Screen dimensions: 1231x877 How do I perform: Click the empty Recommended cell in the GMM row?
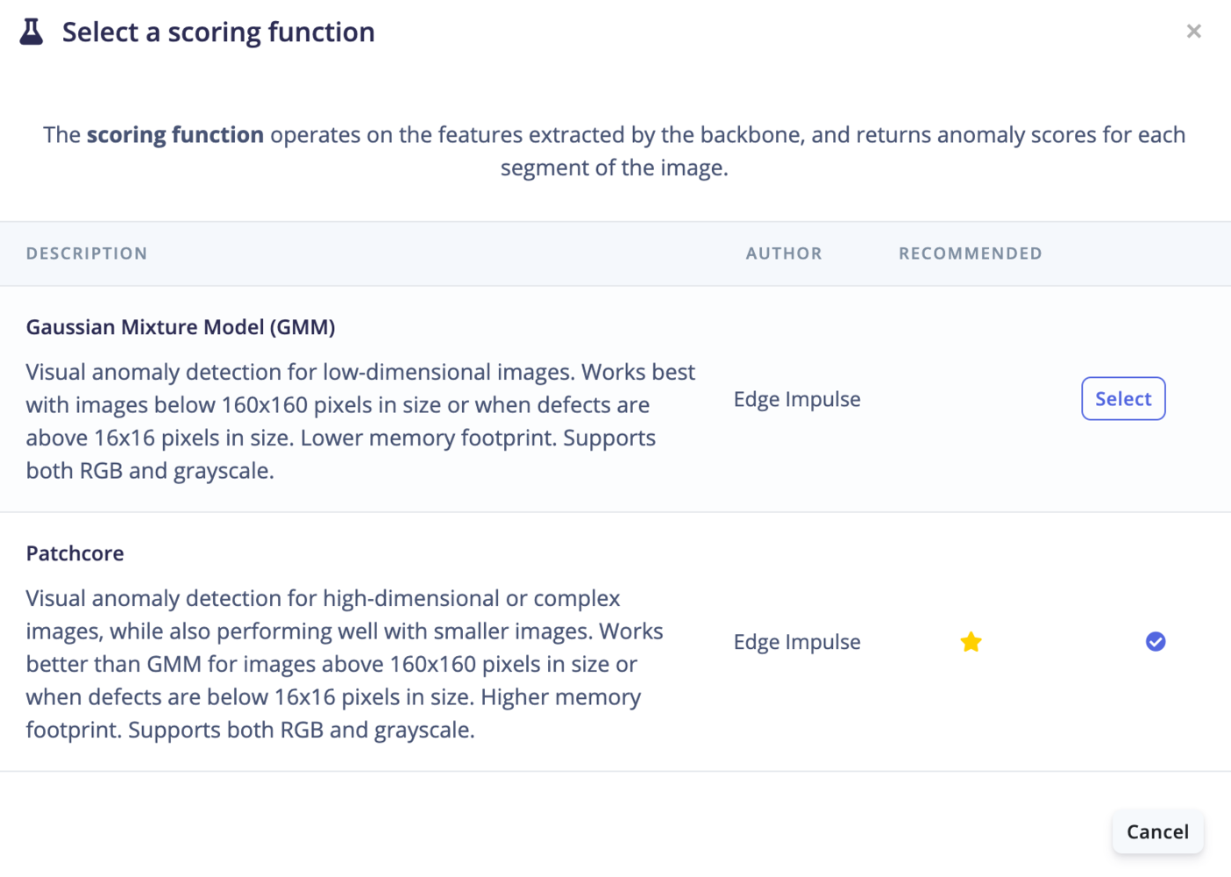click(x=970, y=399)
